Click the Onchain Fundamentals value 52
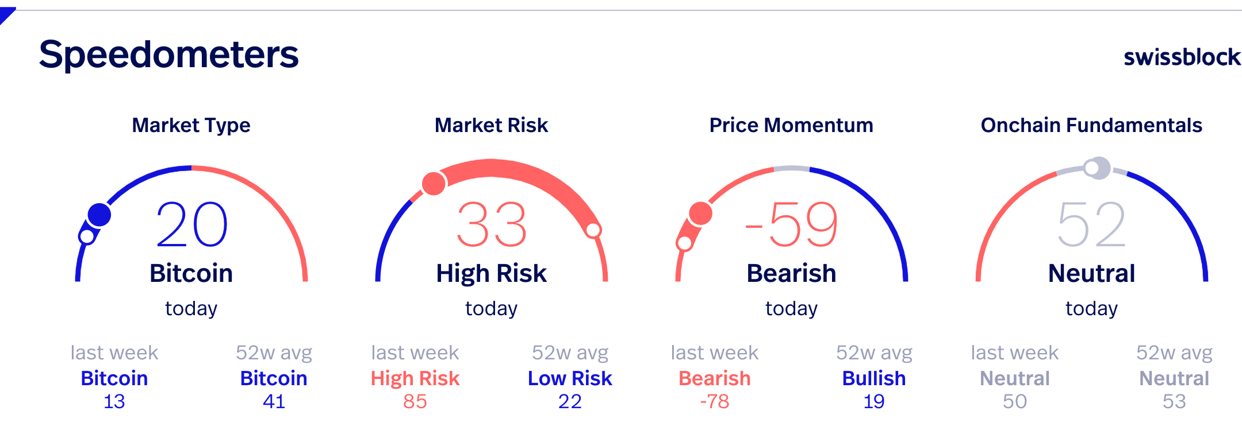Image resolution: width=1242 pixels, height=434 pixels. coord(1091,224)
